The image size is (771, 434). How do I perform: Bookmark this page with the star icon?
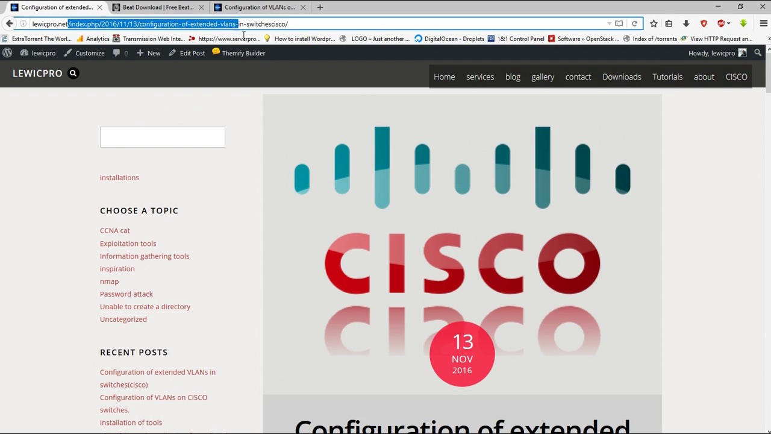pyautogui.click(x=654, y=24)
